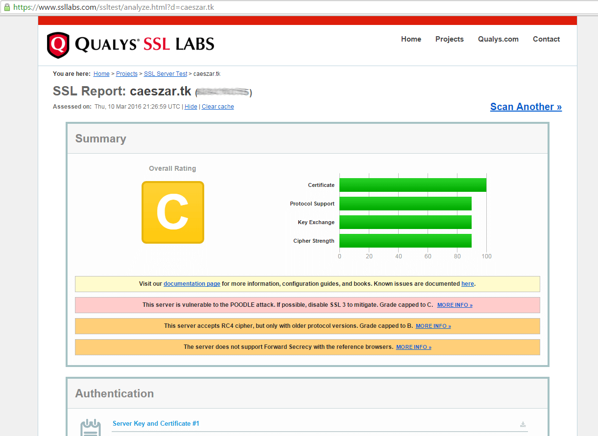Click the green padlock icon in address bar
The height and width of the screenshot is (436, 598).
(7, 7)
